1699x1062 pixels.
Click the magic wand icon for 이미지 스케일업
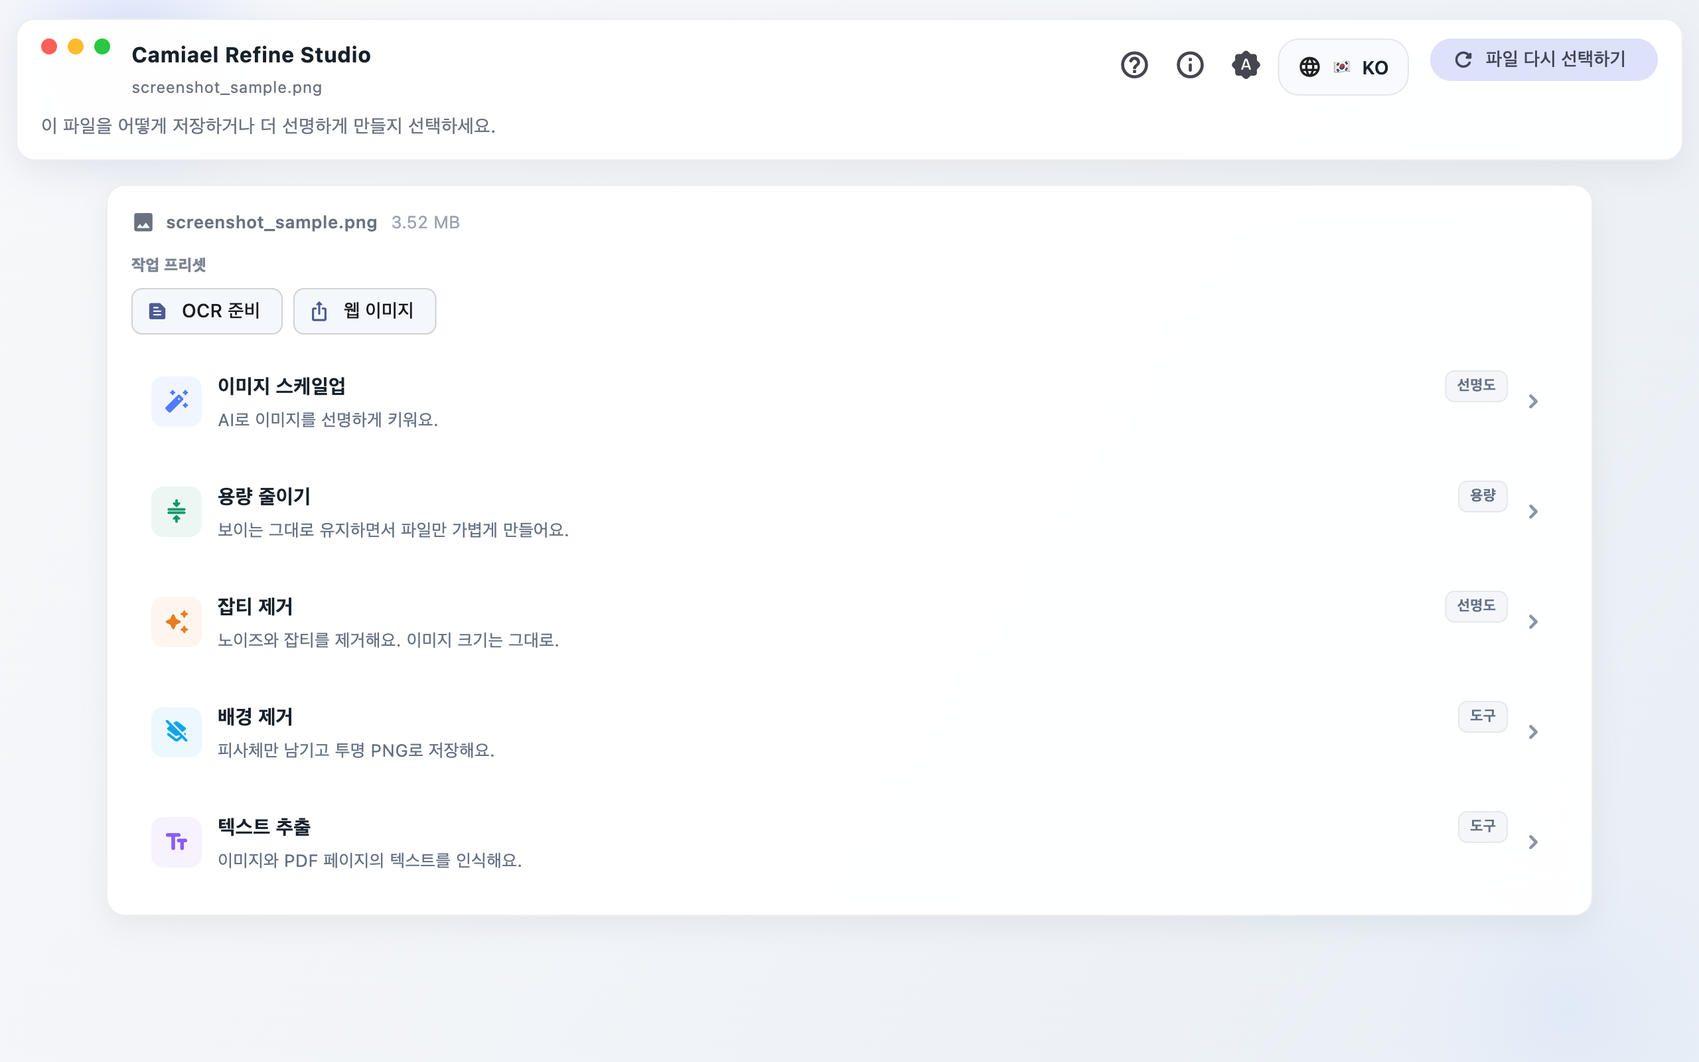tap(177, 401)
